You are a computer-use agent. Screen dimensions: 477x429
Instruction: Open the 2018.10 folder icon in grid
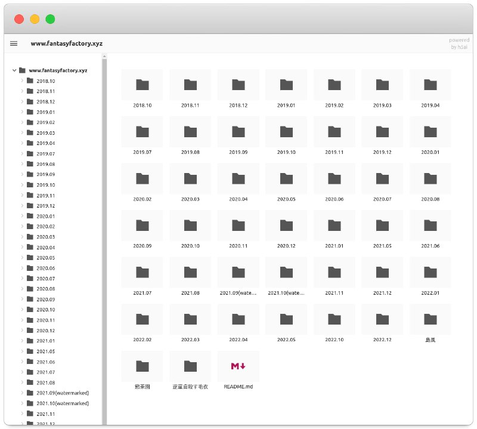(142, 85)
